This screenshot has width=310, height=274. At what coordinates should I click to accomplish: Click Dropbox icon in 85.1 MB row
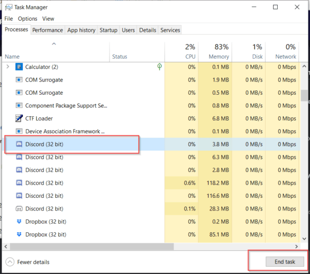tap(19, 235)
